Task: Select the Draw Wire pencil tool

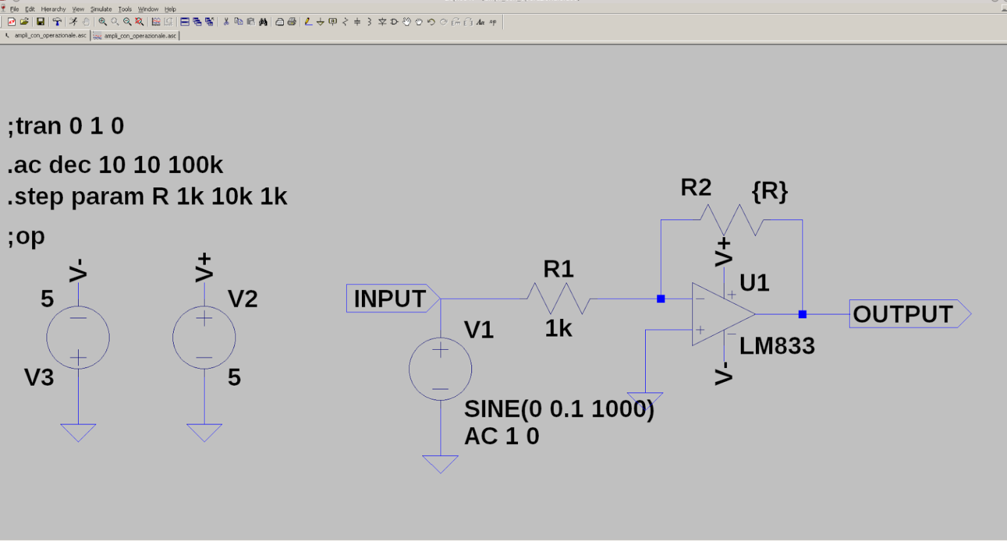Action: pyautogui.click(x=307, y=22)
